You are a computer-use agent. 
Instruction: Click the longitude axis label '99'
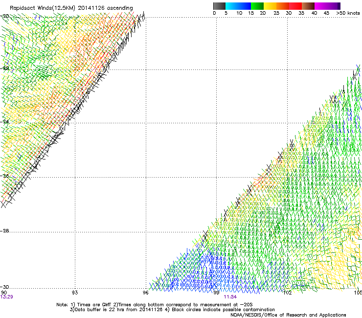point(216,293)
